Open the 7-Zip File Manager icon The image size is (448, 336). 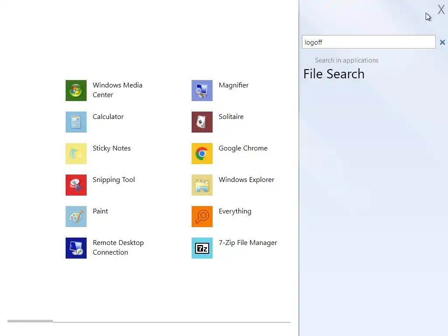pos(202,248)
